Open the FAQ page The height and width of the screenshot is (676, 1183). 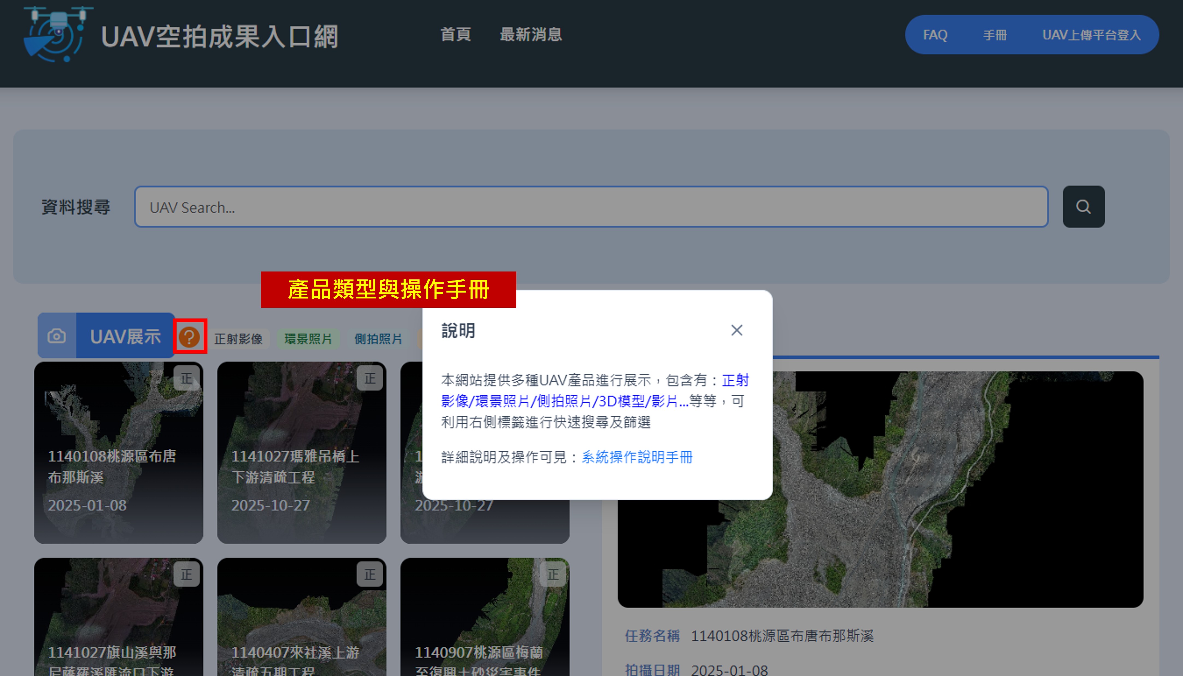click(x=935, y=35)
